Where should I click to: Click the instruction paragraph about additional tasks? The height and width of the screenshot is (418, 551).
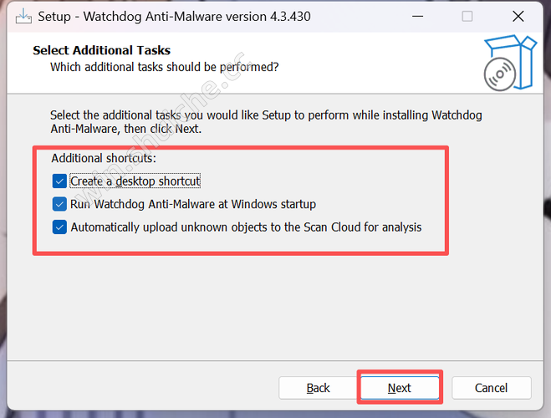point(266,122)
